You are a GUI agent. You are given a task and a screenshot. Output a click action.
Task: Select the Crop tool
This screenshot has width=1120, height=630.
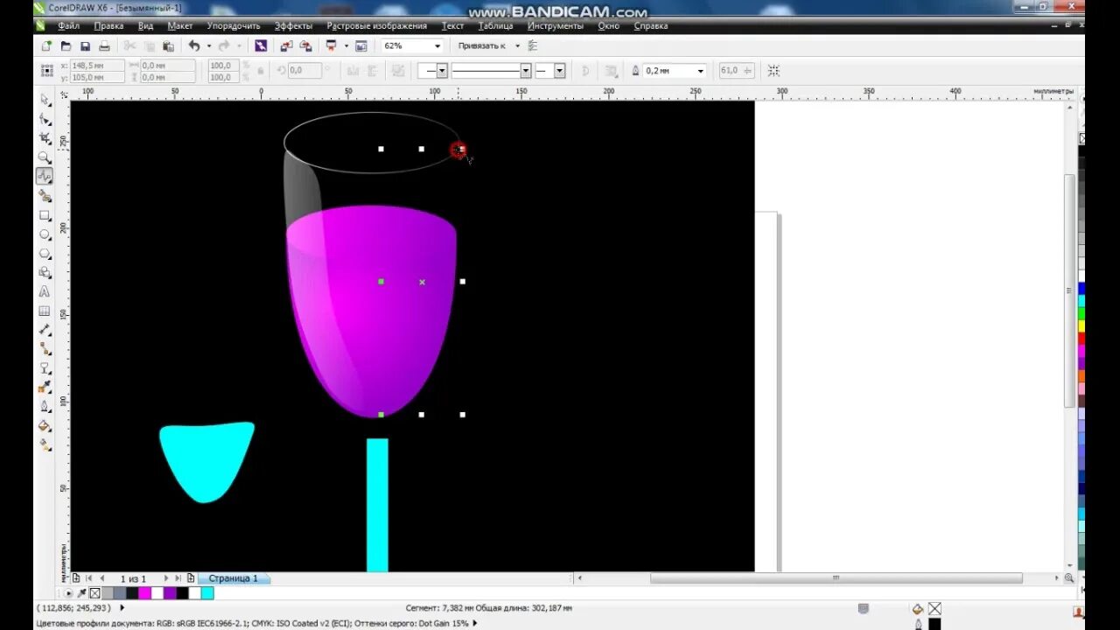click(45, 138)
